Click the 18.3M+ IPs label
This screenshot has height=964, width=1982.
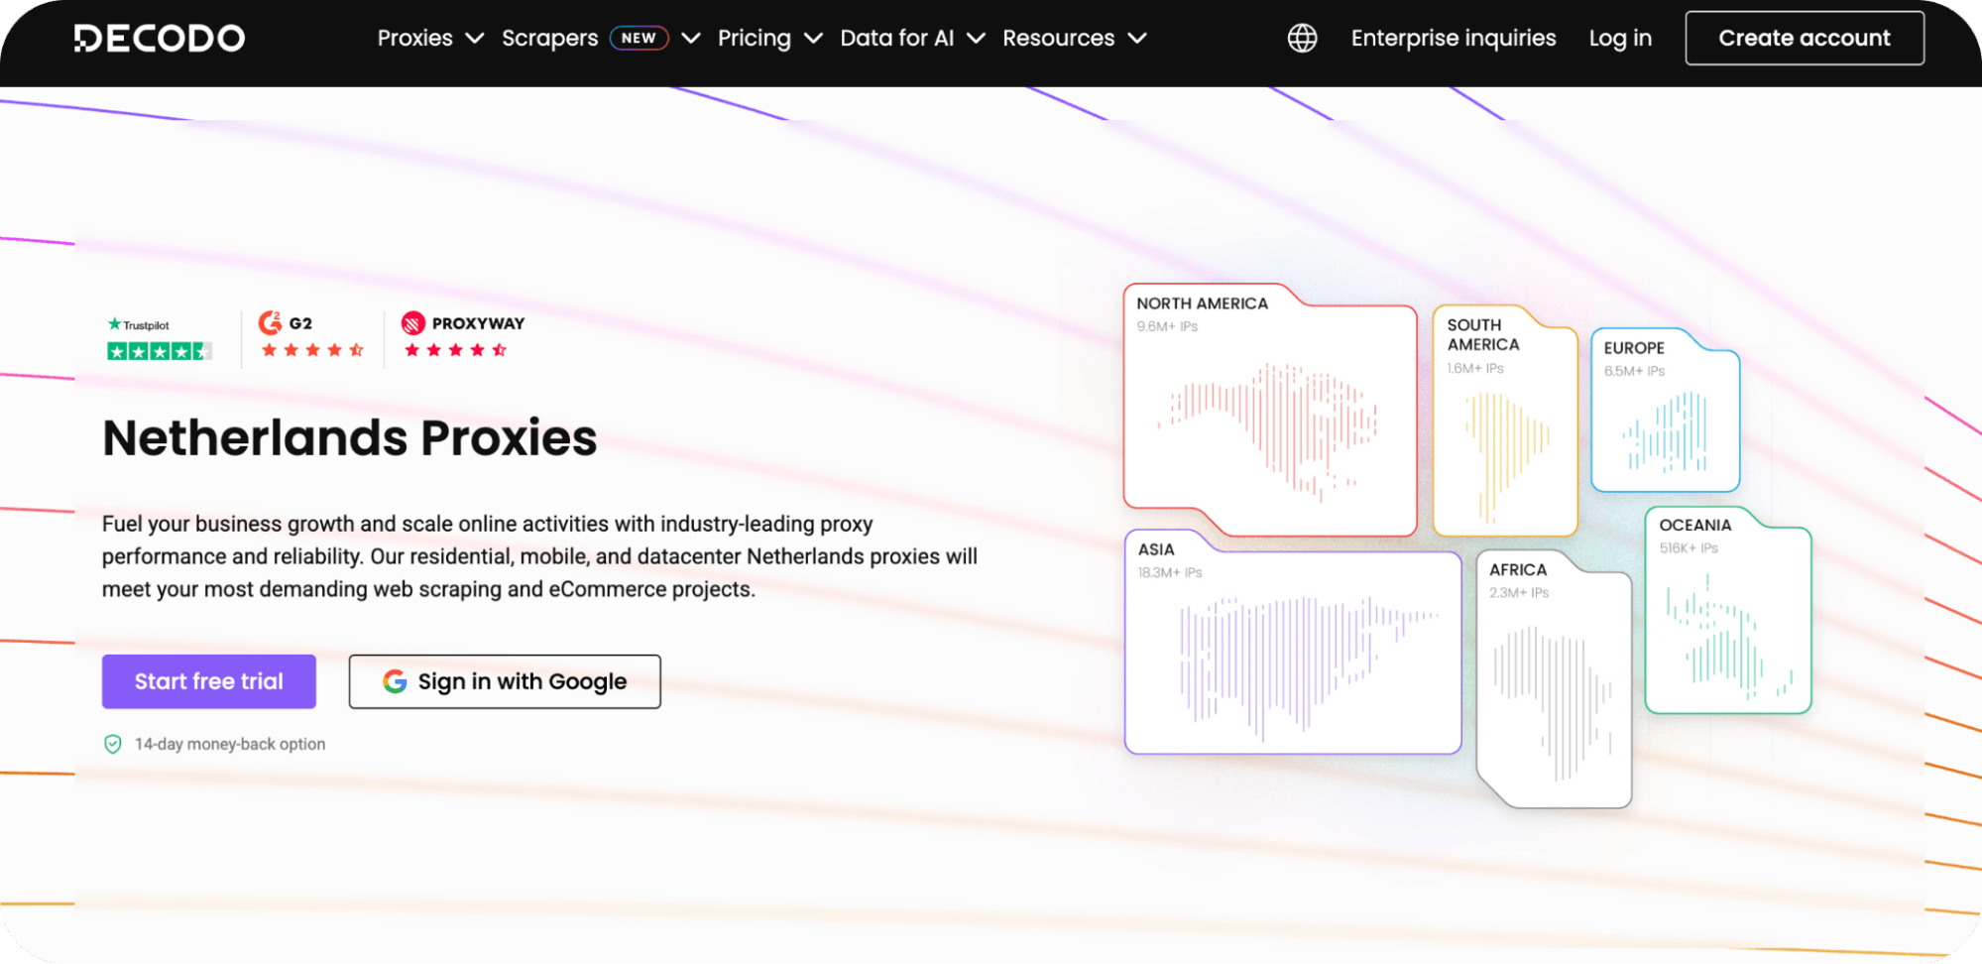pyautogui.click(x=1170, y=572)
